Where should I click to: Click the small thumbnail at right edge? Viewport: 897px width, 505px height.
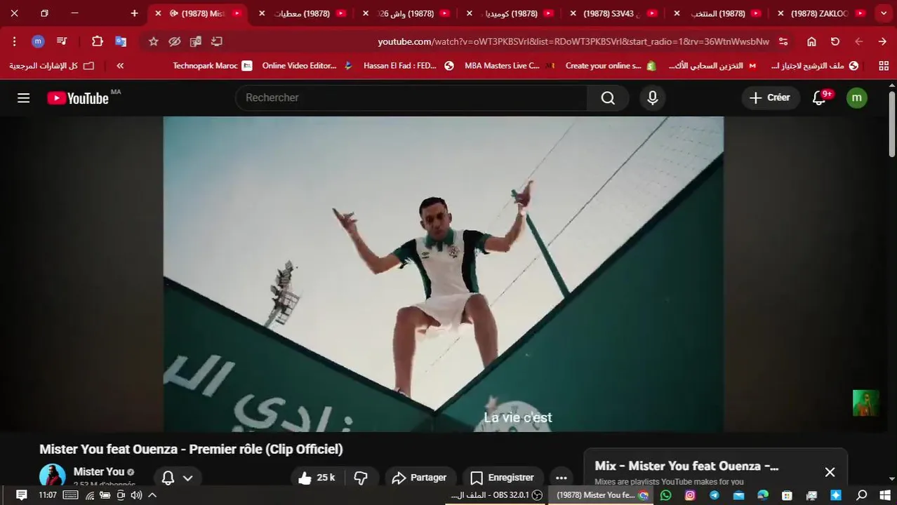point(865,403)
